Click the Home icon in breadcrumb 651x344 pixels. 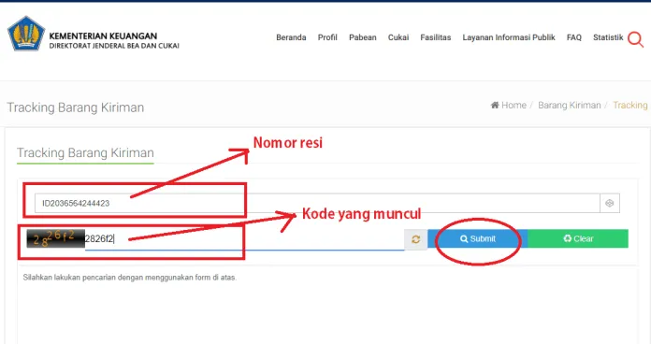495,105
